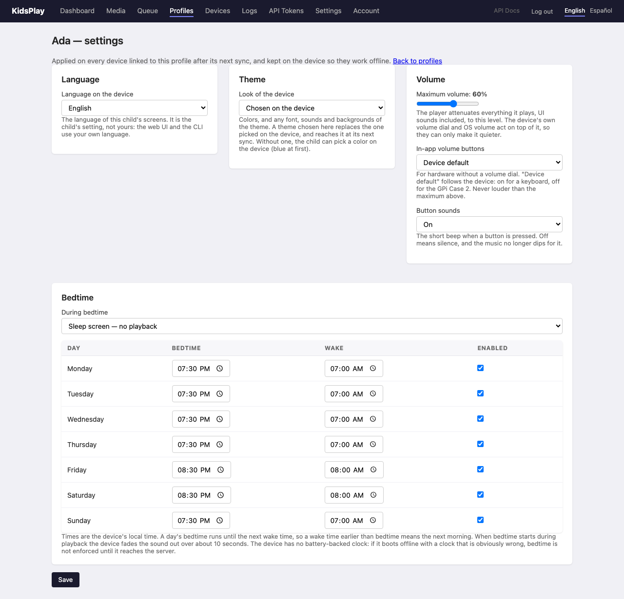Switch to the Devices tab

click(x=217, y=11)
